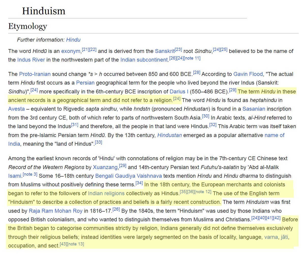Open citation [21] after exonym
305x257 pixels.
point(85,50)
